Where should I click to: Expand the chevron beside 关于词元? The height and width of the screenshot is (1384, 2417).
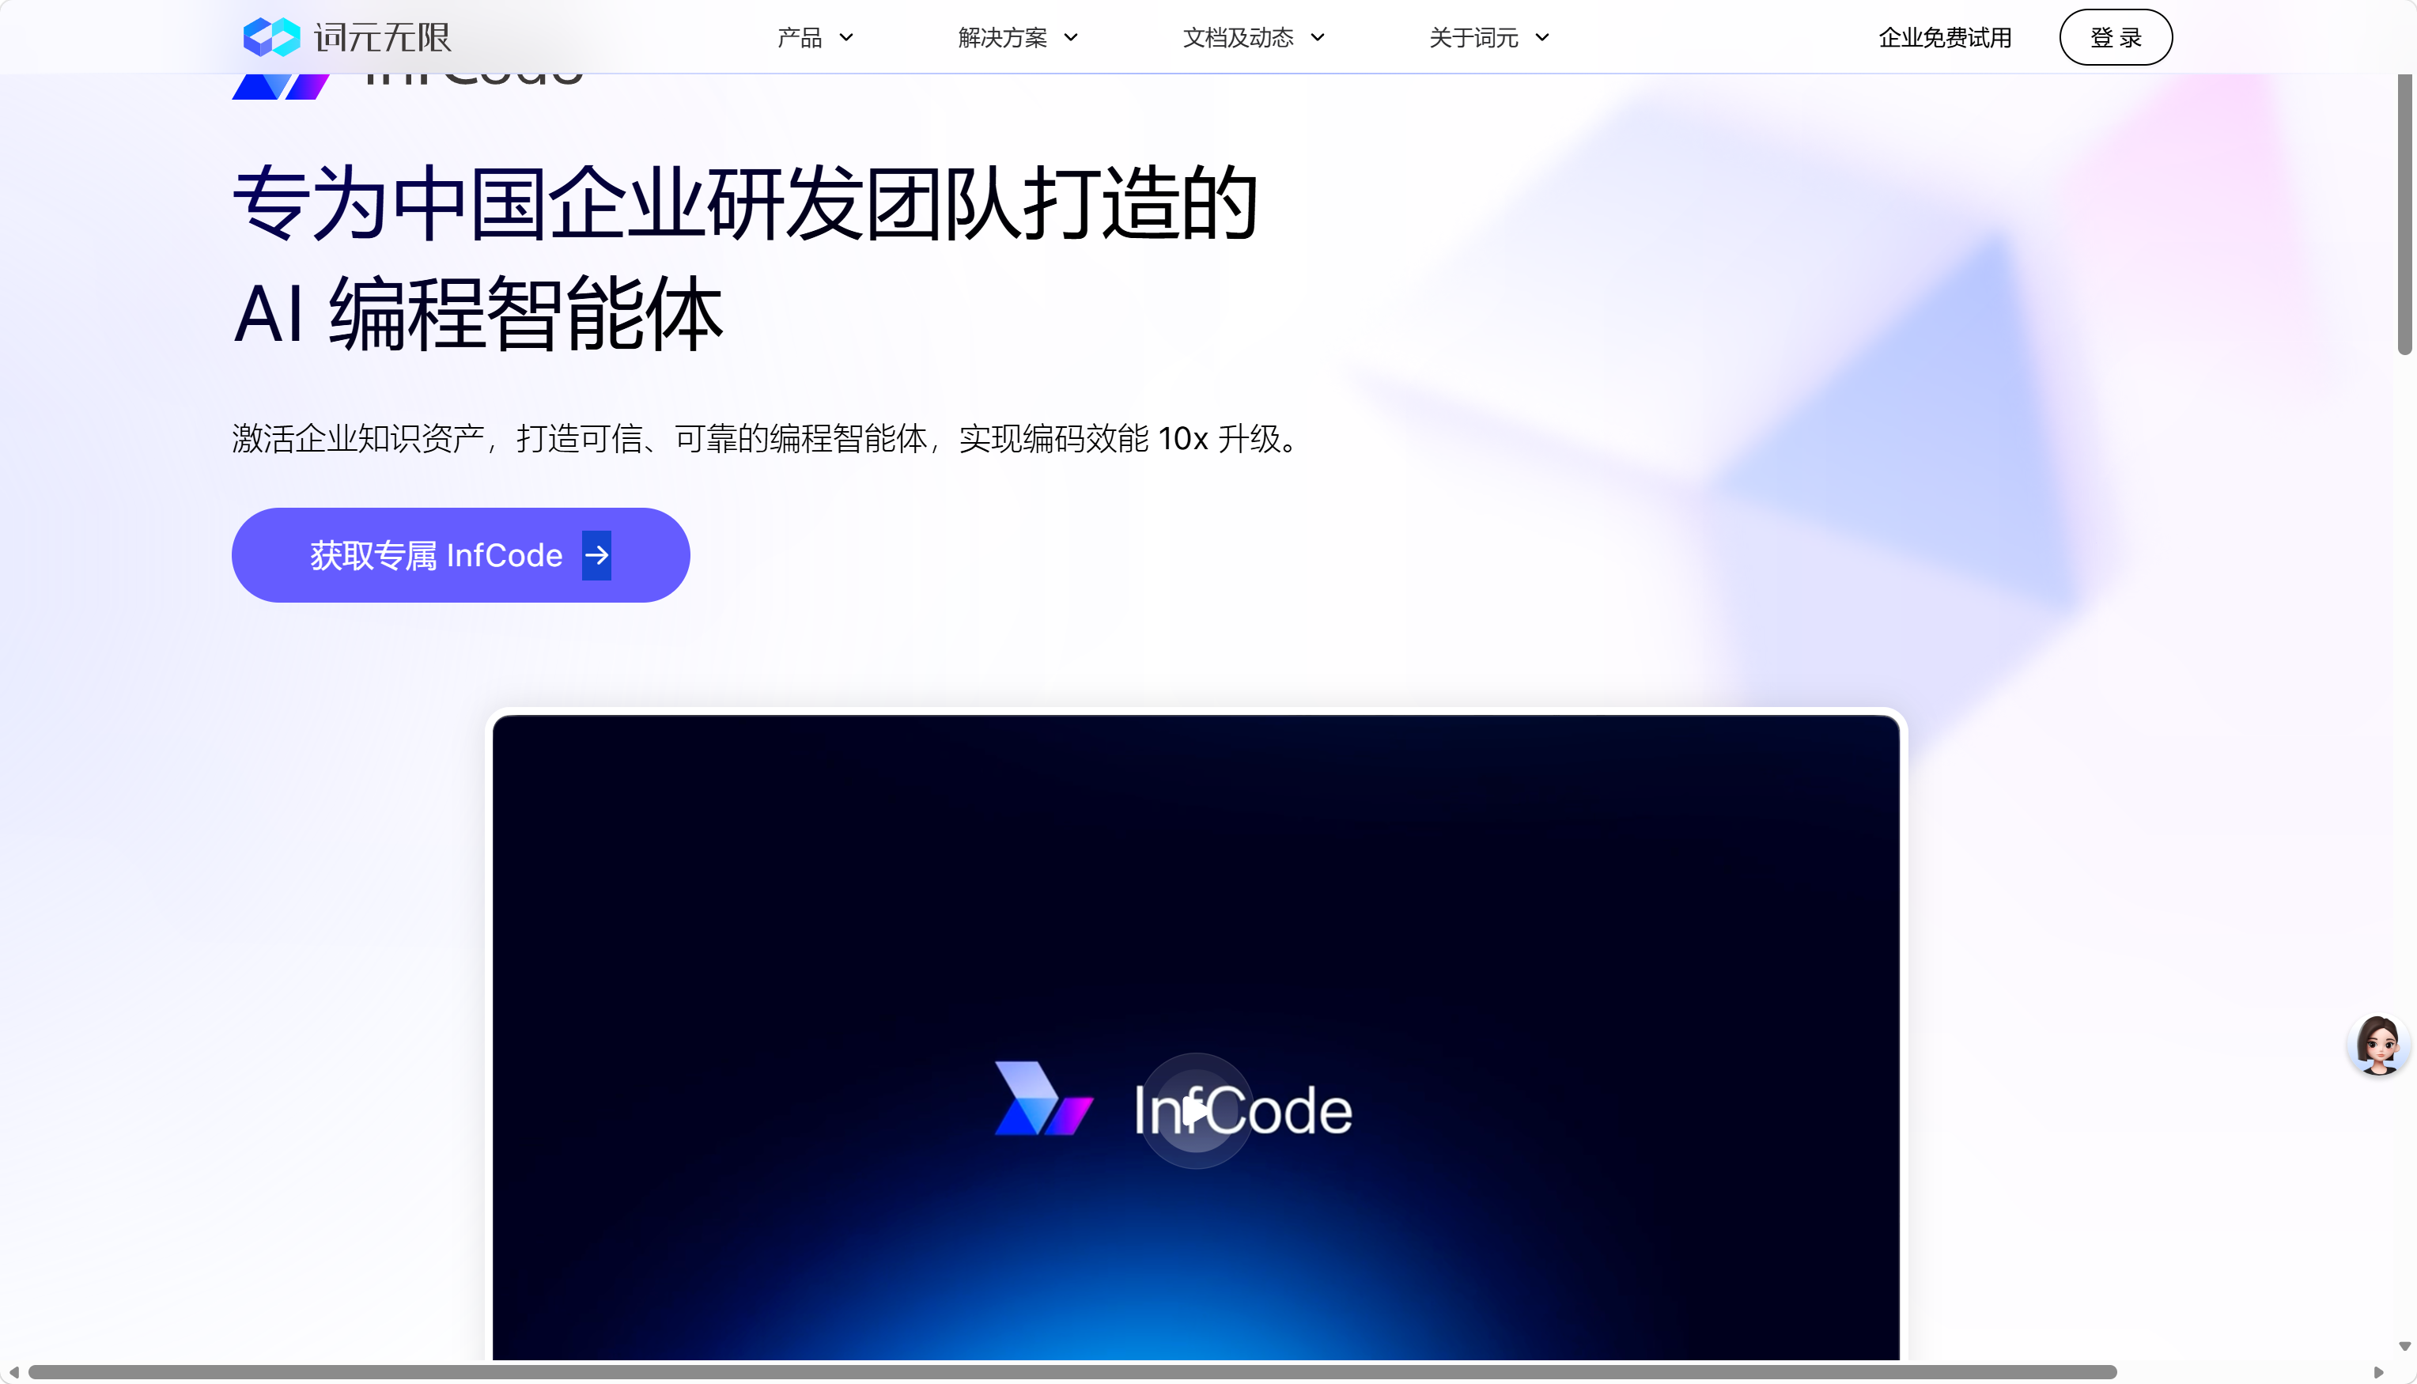pyautogui.click(x=1542, y=38)
